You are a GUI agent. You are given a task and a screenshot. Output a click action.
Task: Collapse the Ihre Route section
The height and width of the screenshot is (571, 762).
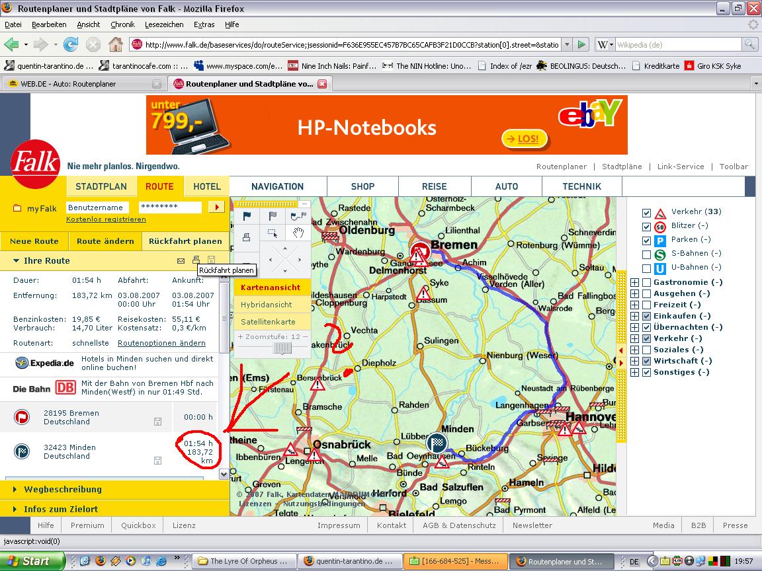(x=16, y=261)
